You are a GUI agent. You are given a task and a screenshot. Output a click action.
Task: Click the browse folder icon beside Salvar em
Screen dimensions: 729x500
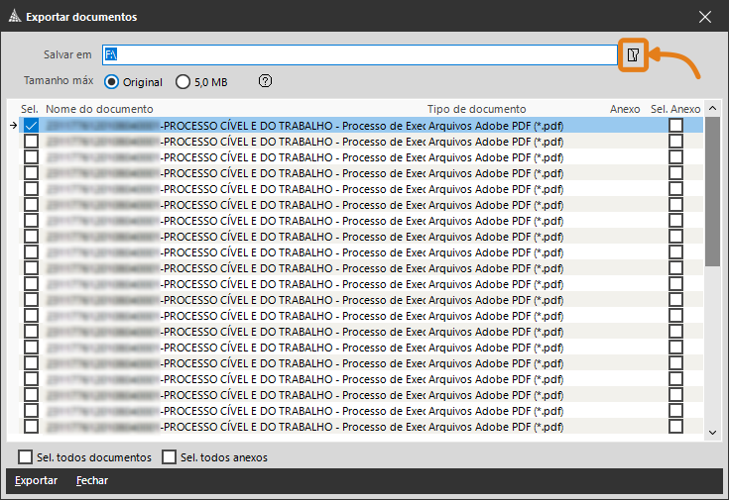tap(633, 54)
